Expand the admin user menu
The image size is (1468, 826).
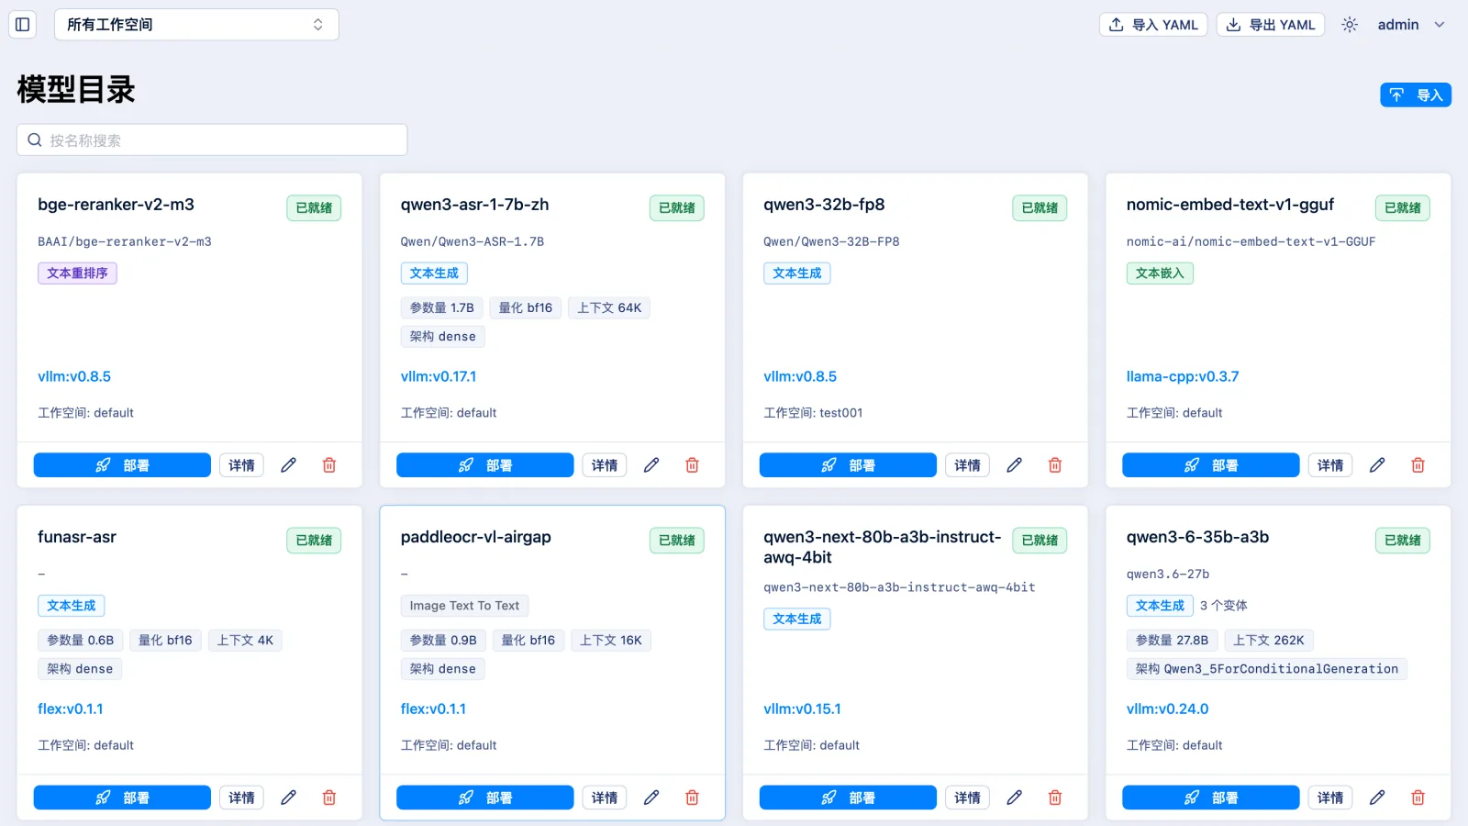[x=1411, y=25]
